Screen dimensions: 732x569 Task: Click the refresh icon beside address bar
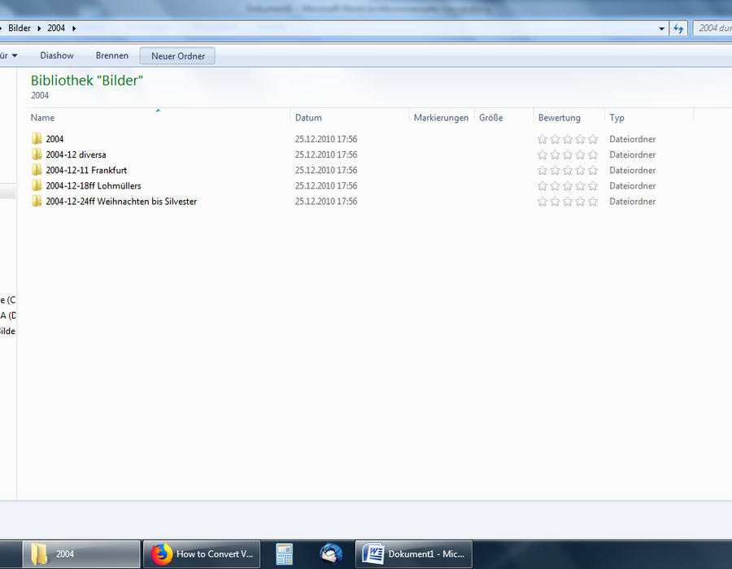point(678,28)
